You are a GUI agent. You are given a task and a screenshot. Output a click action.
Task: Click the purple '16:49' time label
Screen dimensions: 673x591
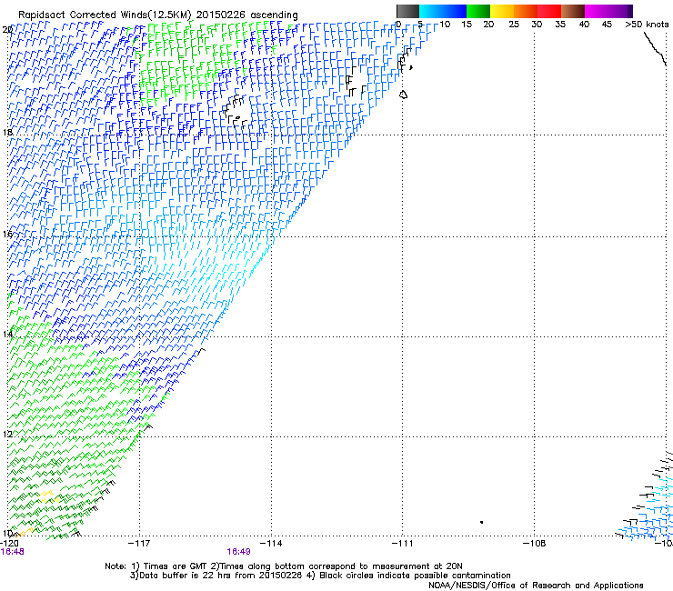click(238, 552)
